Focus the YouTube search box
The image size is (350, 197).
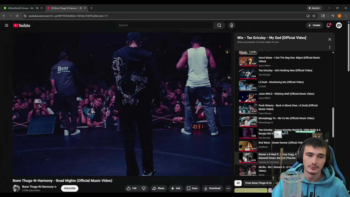pos(165,25)
